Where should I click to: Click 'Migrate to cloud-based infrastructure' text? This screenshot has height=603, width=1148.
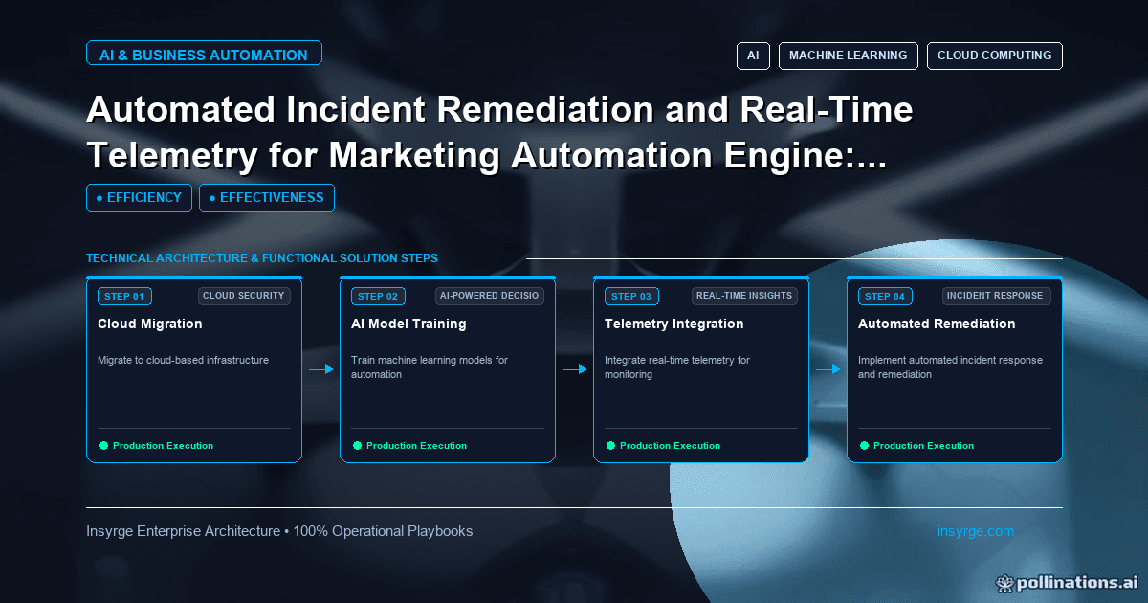pos(183,361)
